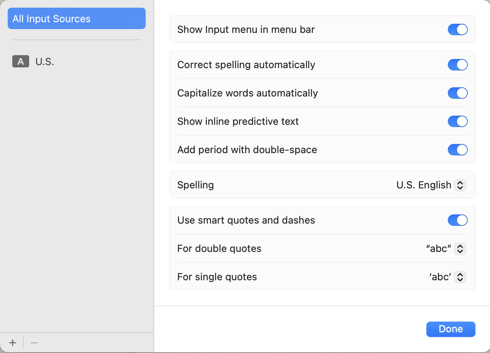Image resolution: width=490 pixels, height=353 pixels.
Task: Click the minus icon to remove input source
Action: pyautogui.click(x=34, y=343)
